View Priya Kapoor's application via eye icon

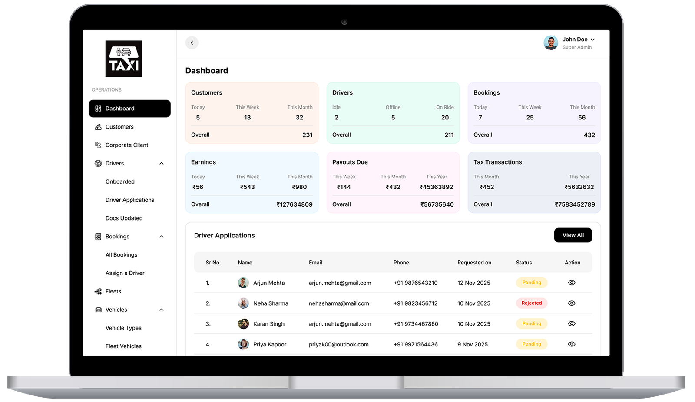tap(572, 344)
